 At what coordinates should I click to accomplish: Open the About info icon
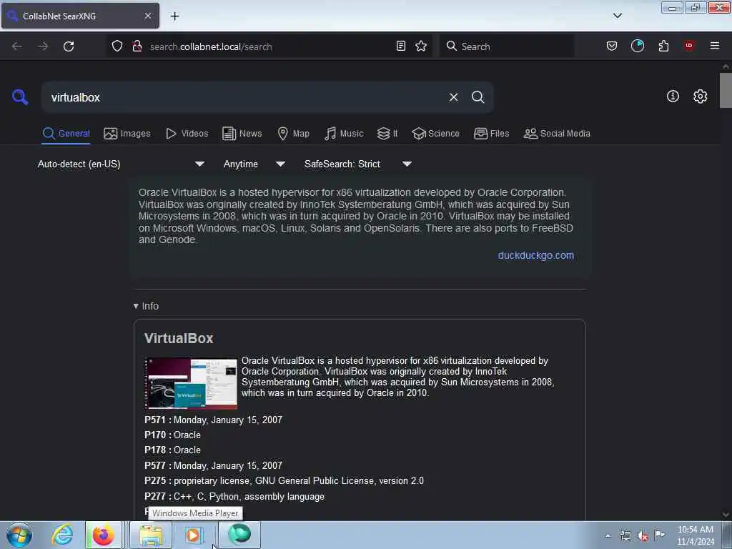tap(673, 97)
